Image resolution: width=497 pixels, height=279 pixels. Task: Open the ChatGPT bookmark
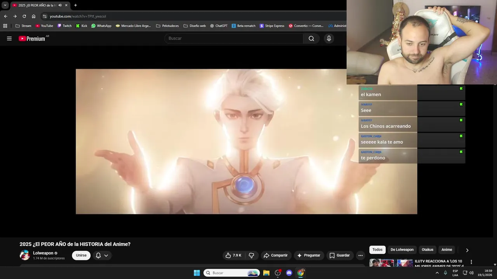(x=219, y=26)
